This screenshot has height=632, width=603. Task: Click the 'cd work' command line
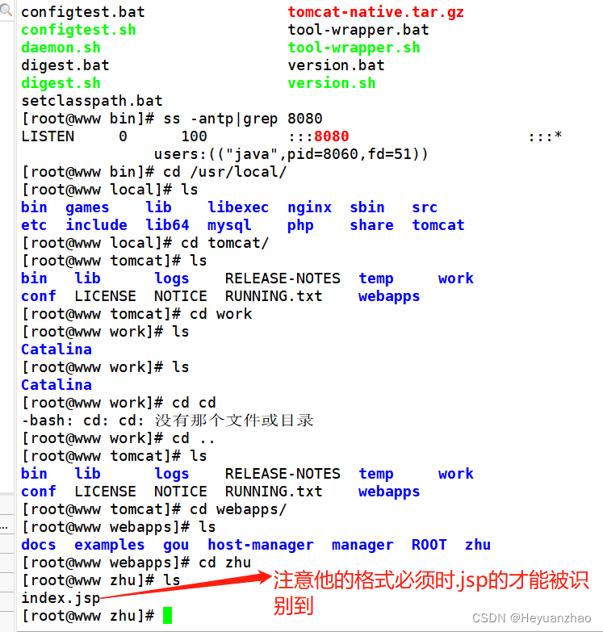[220, 314]
